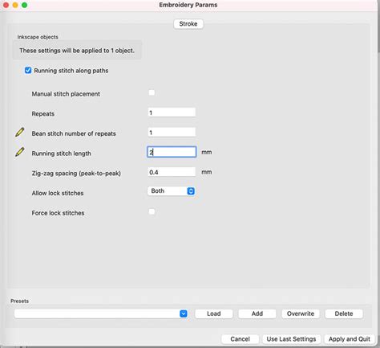
Task: Cancel the Embroidery Params dialog
Action: 240,339
